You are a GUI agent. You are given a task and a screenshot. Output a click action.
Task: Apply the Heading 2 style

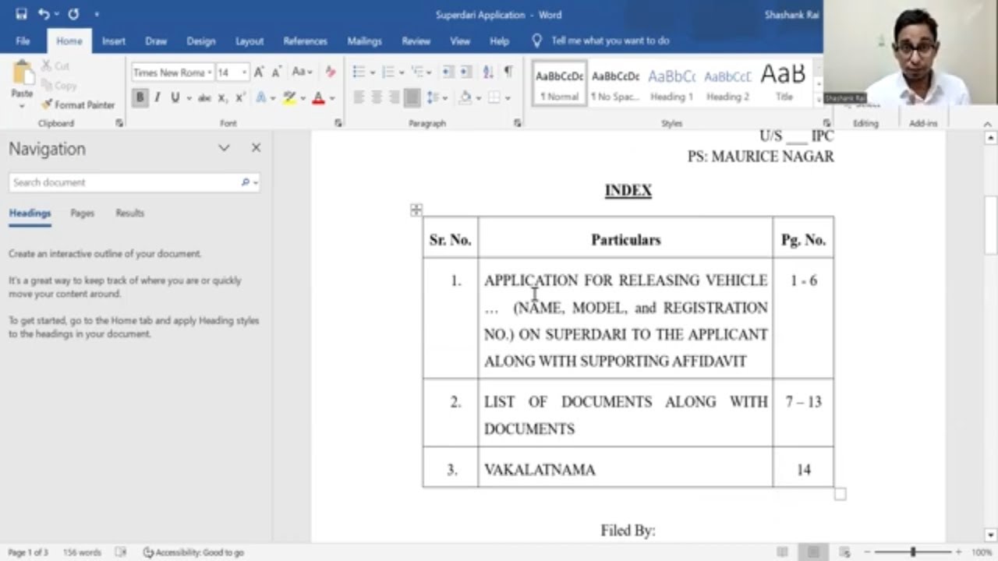727,84
